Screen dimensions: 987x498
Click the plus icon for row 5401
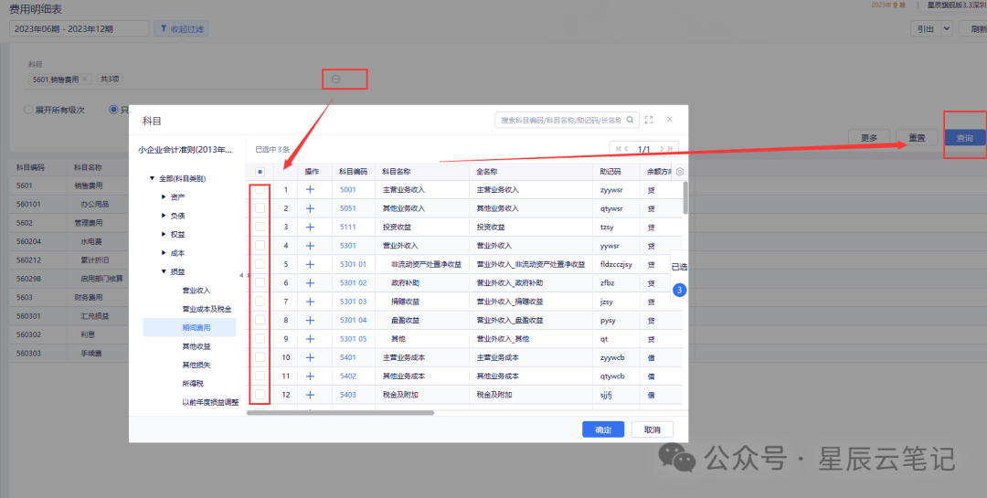click(x=310, y=357)
